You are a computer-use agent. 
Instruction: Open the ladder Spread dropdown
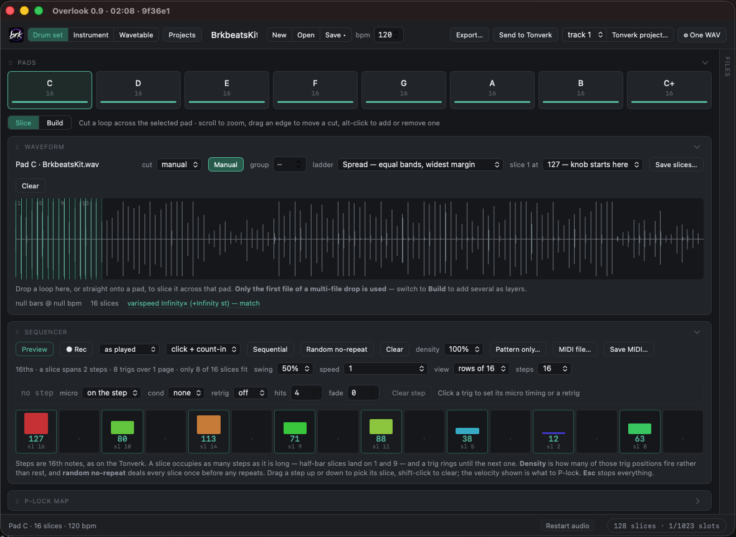420,165
